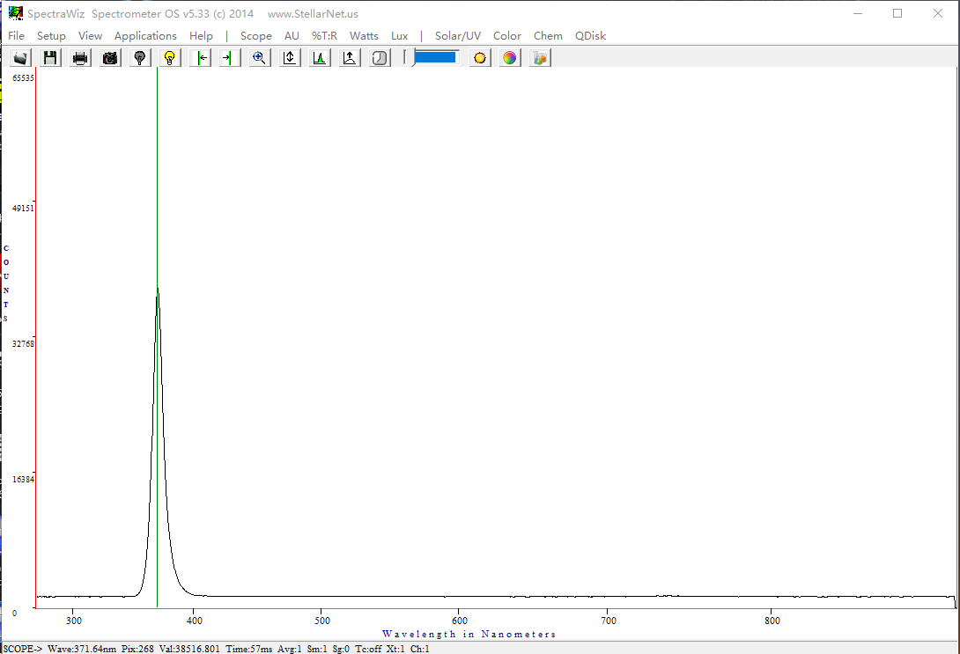
Task: Open the Setup menu
Action: (51, 36)
